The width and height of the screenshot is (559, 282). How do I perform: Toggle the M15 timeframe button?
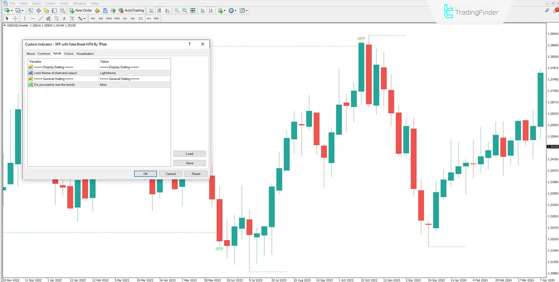pyautogui.click(x=109, y=19)
